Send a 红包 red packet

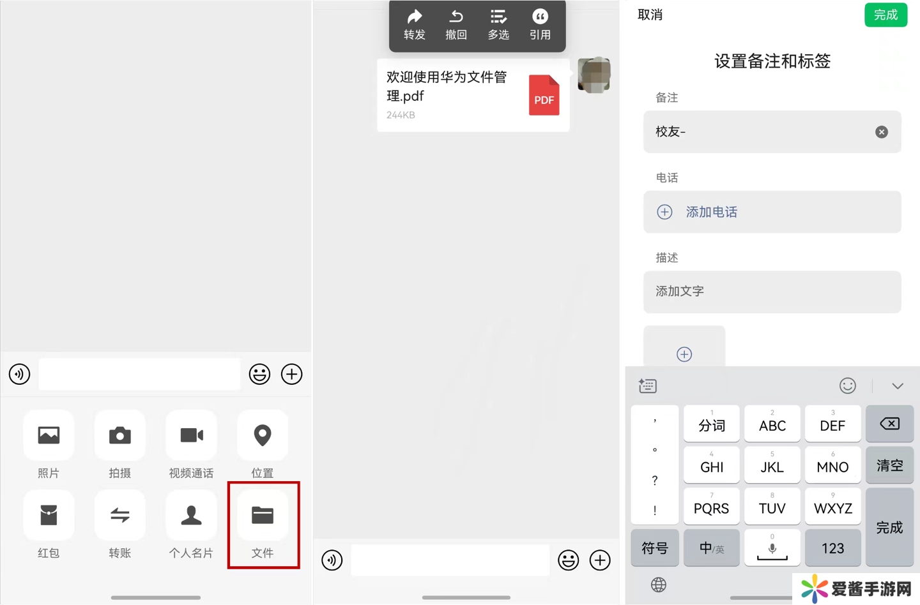coord(49,516)
